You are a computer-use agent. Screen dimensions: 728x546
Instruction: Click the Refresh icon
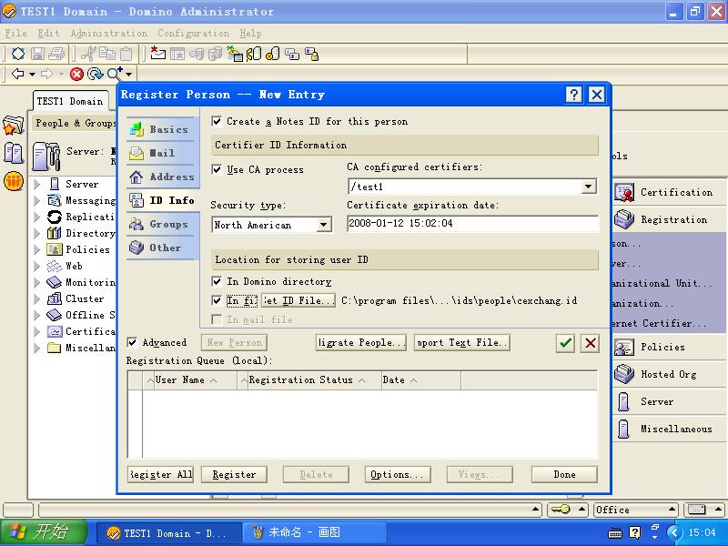[95, 74]
